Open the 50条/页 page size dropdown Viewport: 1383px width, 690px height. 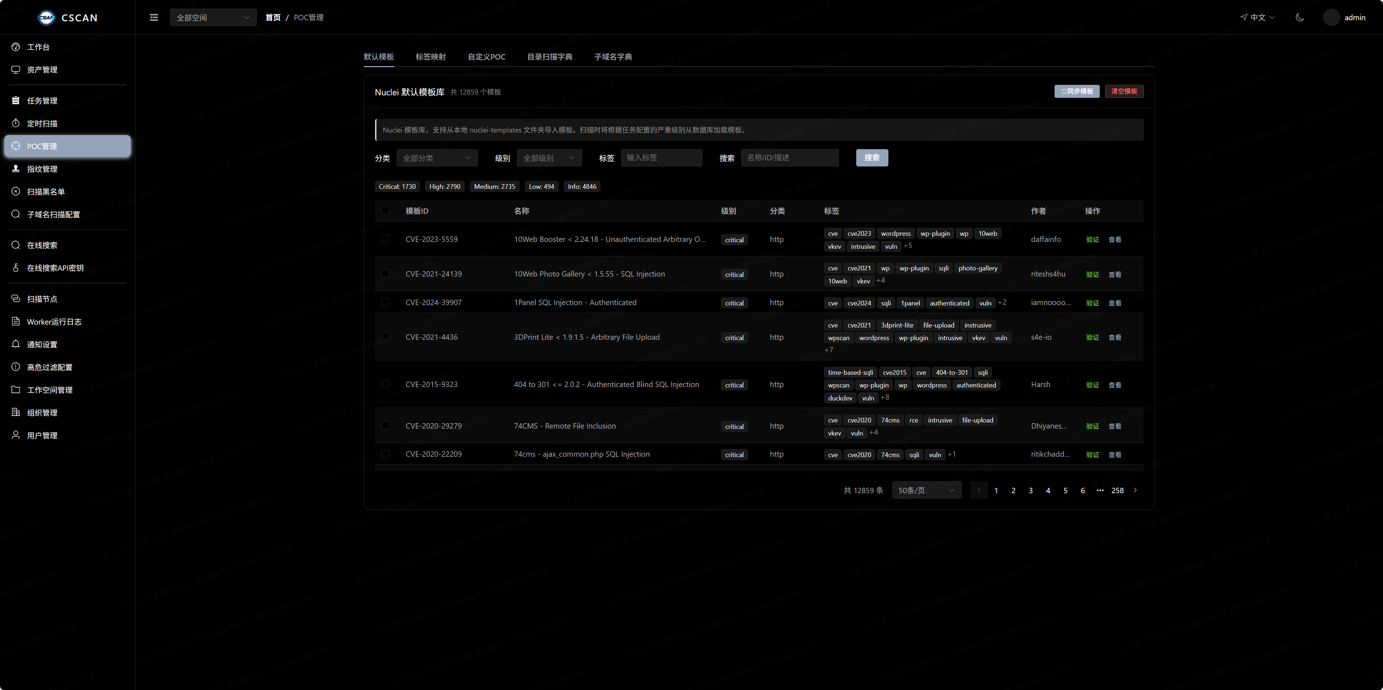click(927, 490)
